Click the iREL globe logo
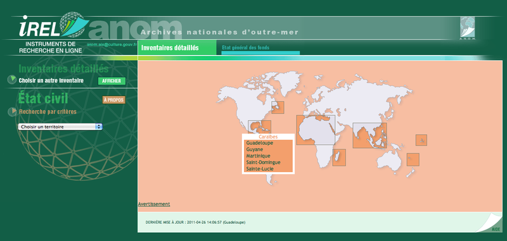Screen dimensions: 507x241 pos(54,25)
